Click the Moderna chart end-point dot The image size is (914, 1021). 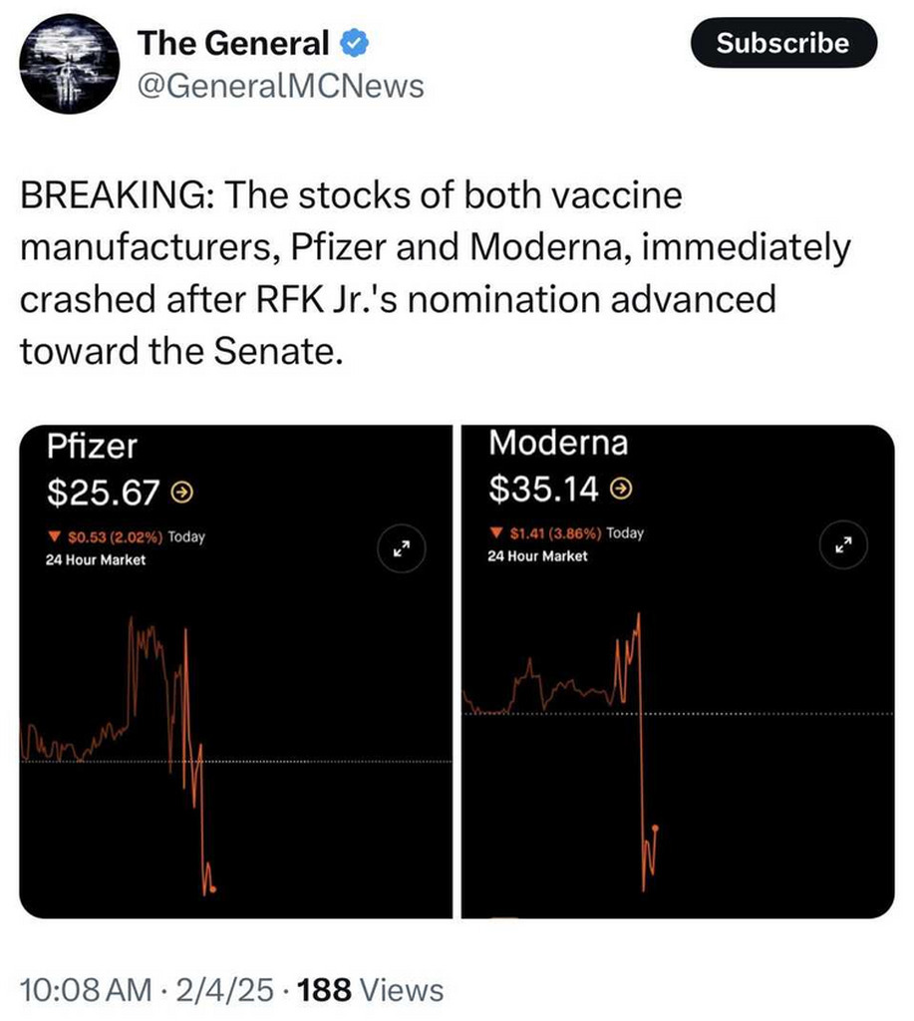tap(655, 828)
